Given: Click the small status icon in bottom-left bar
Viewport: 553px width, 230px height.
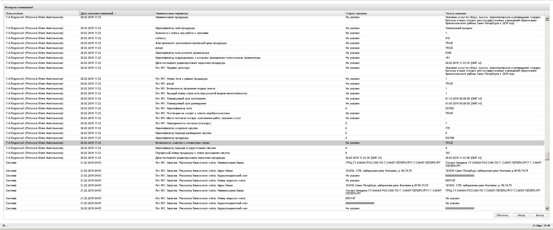Looking at the screenshot, I should (x=4, y=226).
